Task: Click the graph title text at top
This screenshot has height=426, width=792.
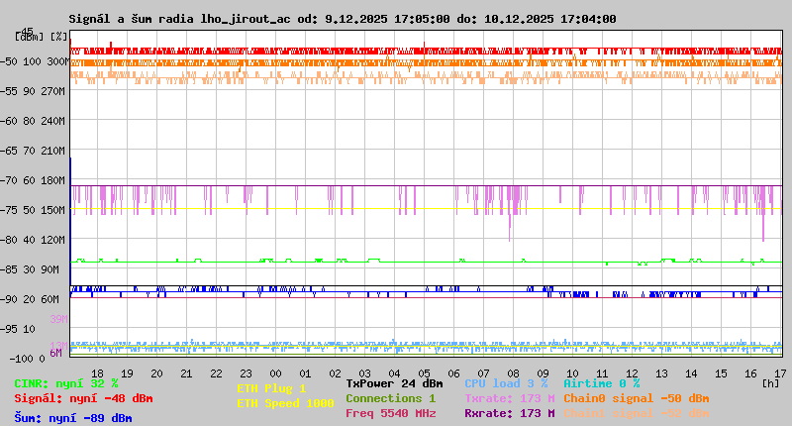Action: 343,19
